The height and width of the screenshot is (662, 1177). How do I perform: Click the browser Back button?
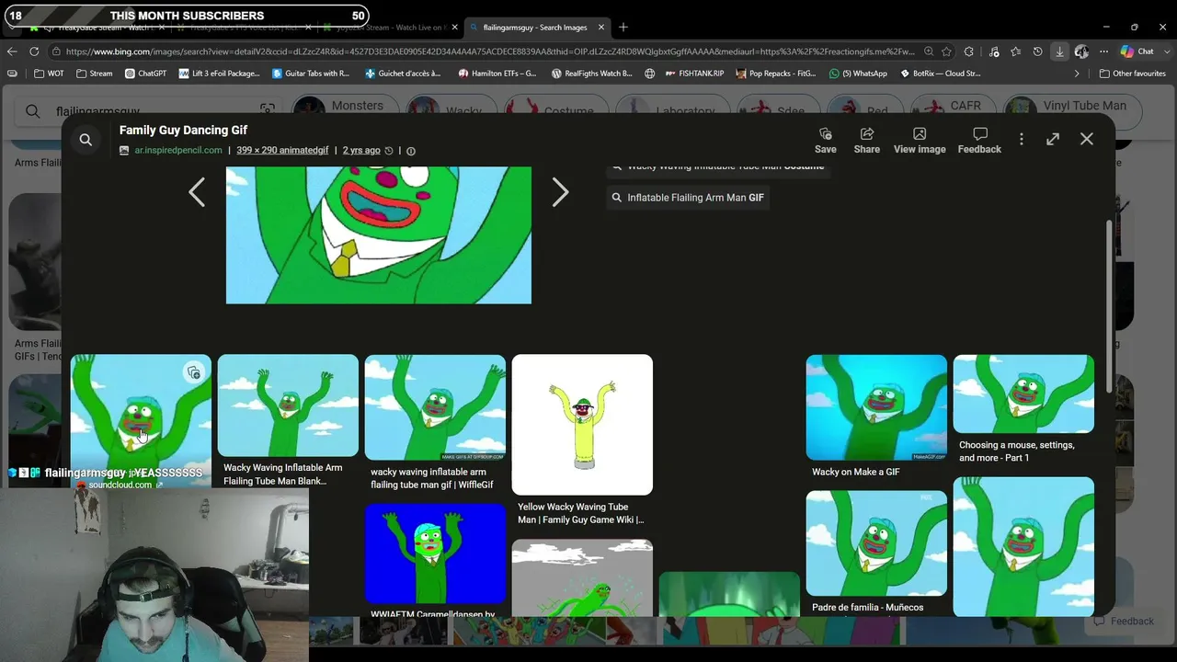12,51
